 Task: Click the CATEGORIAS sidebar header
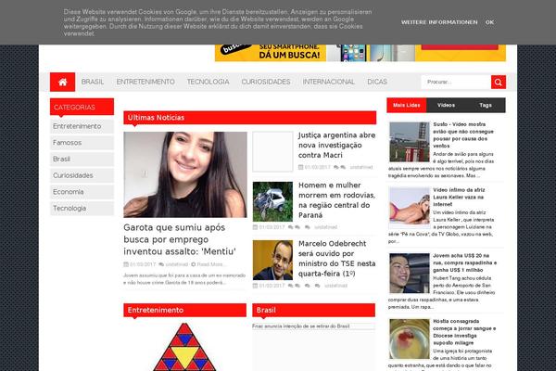coord(82,107)
